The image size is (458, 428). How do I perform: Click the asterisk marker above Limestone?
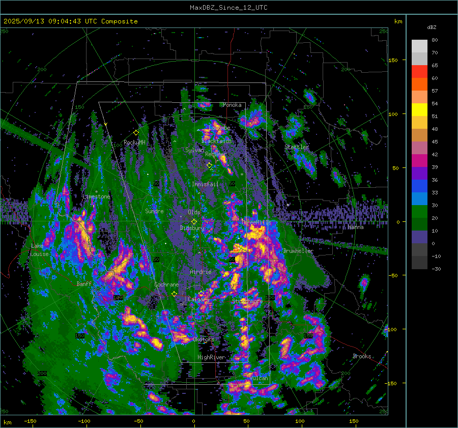96,192
